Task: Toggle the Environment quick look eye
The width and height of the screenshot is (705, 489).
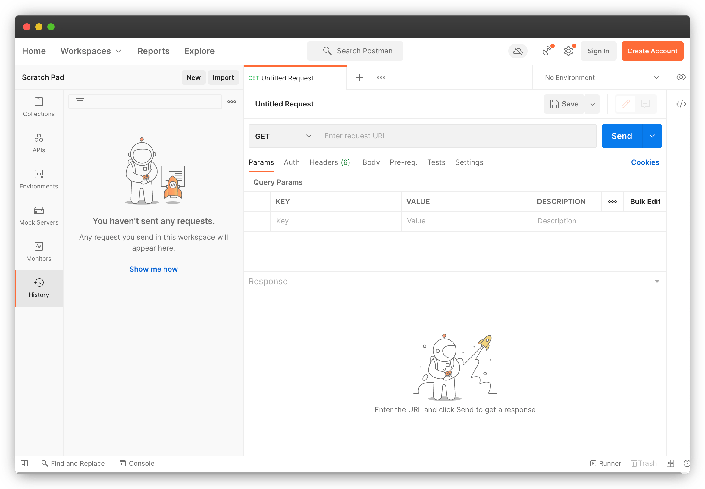Action: (681, 77)
